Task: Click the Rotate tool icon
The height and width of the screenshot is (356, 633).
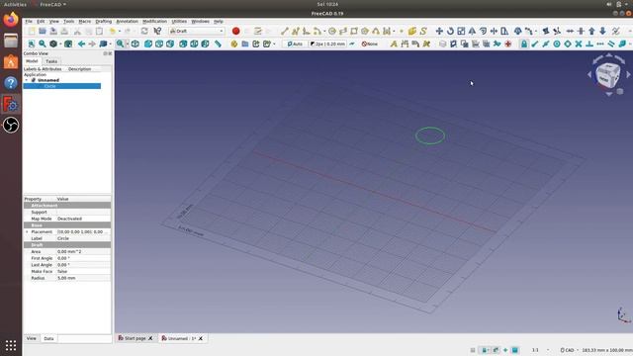Action: pos(450,31)
